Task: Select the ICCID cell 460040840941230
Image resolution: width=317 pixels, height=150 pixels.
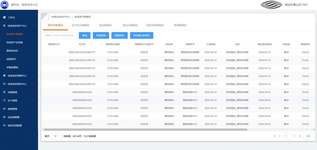Action: click(82, 124)
